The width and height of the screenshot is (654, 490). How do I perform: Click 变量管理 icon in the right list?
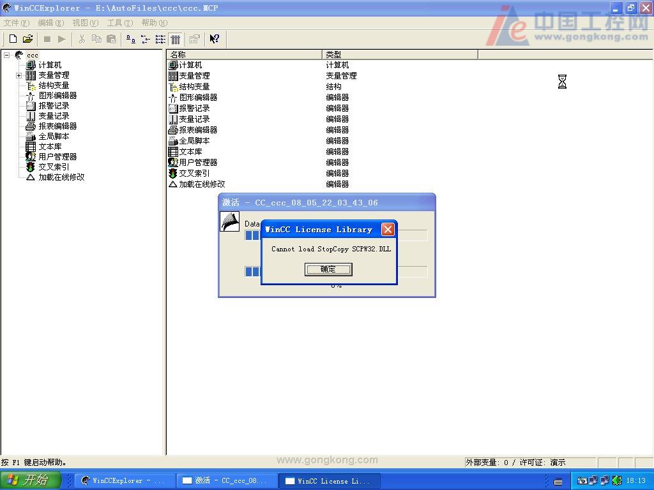[x=173, y=76]
